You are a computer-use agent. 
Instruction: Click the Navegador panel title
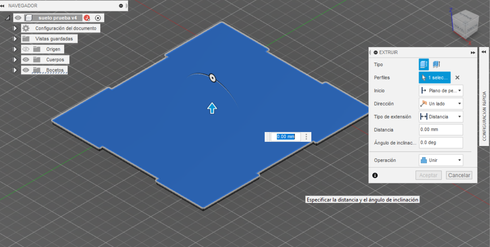pos(23,6)
